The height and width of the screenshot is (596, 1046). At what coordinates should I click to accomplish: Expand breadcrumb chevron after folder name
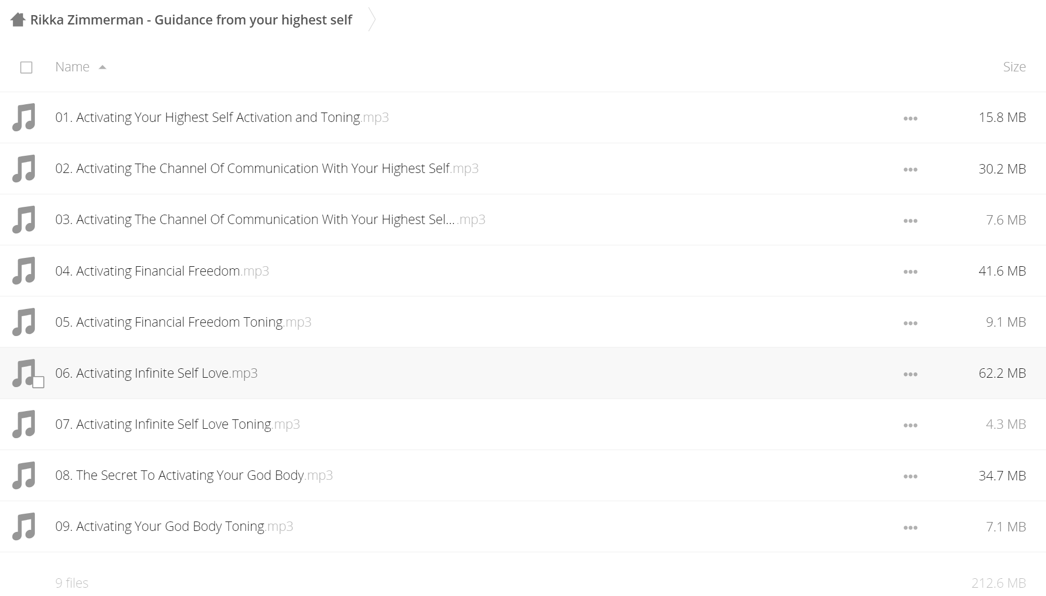371,20
